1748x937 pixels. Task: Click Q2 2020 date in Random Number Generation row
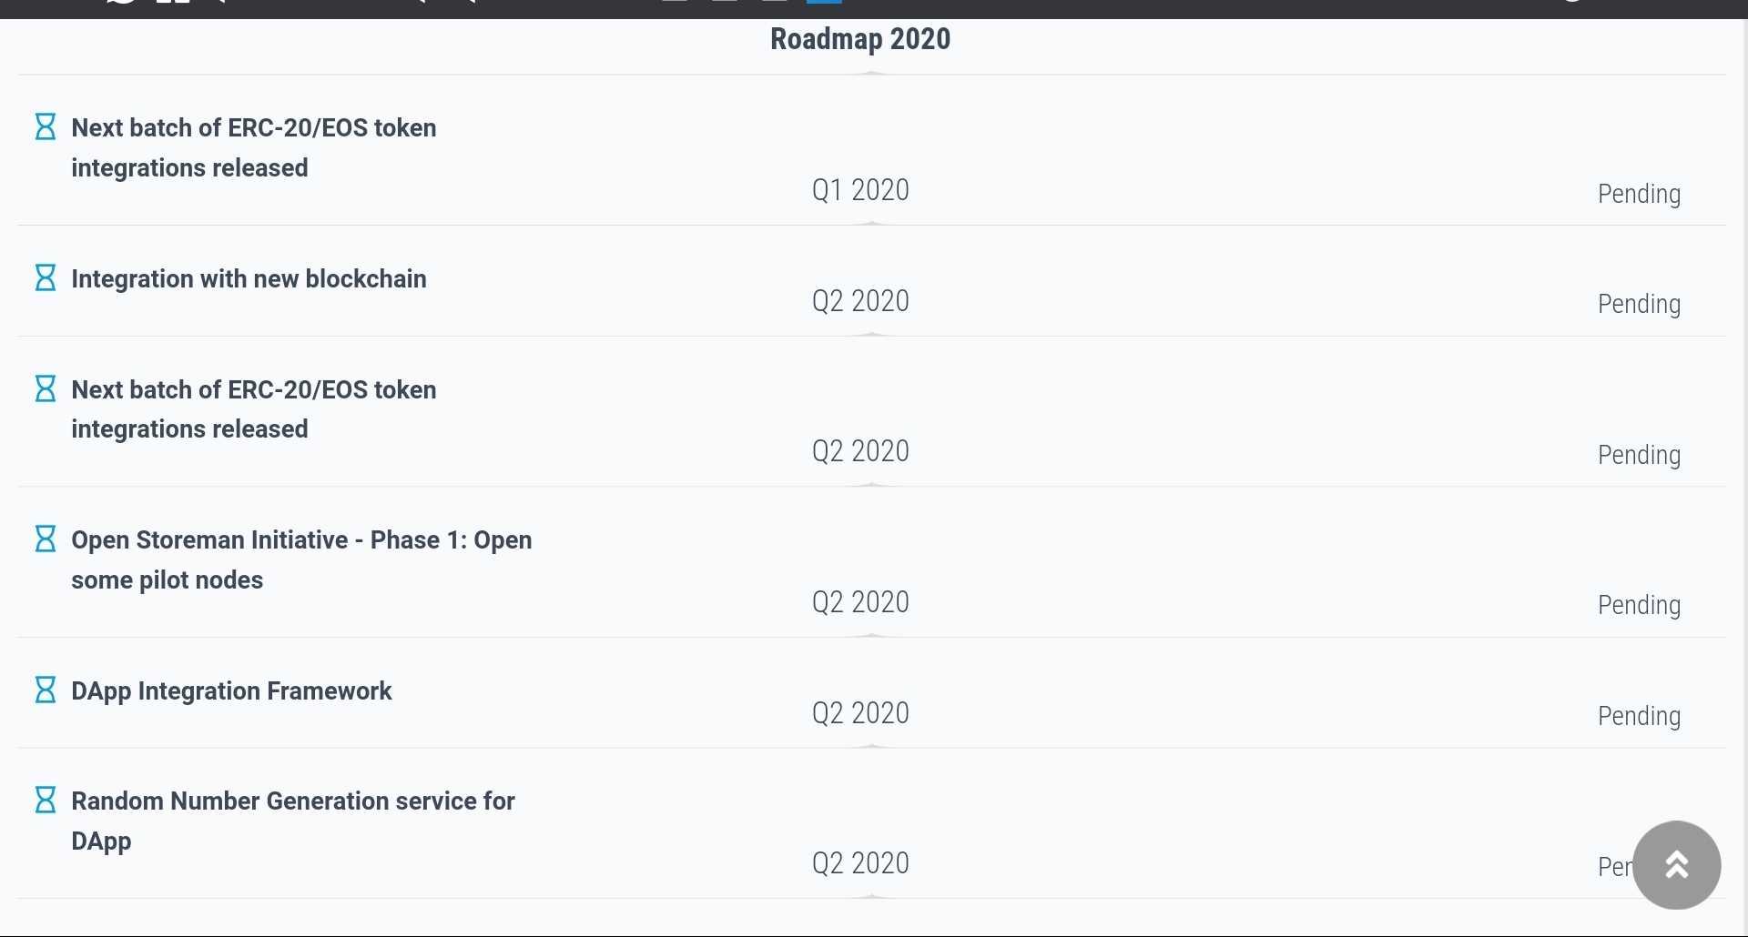(859, 863)
